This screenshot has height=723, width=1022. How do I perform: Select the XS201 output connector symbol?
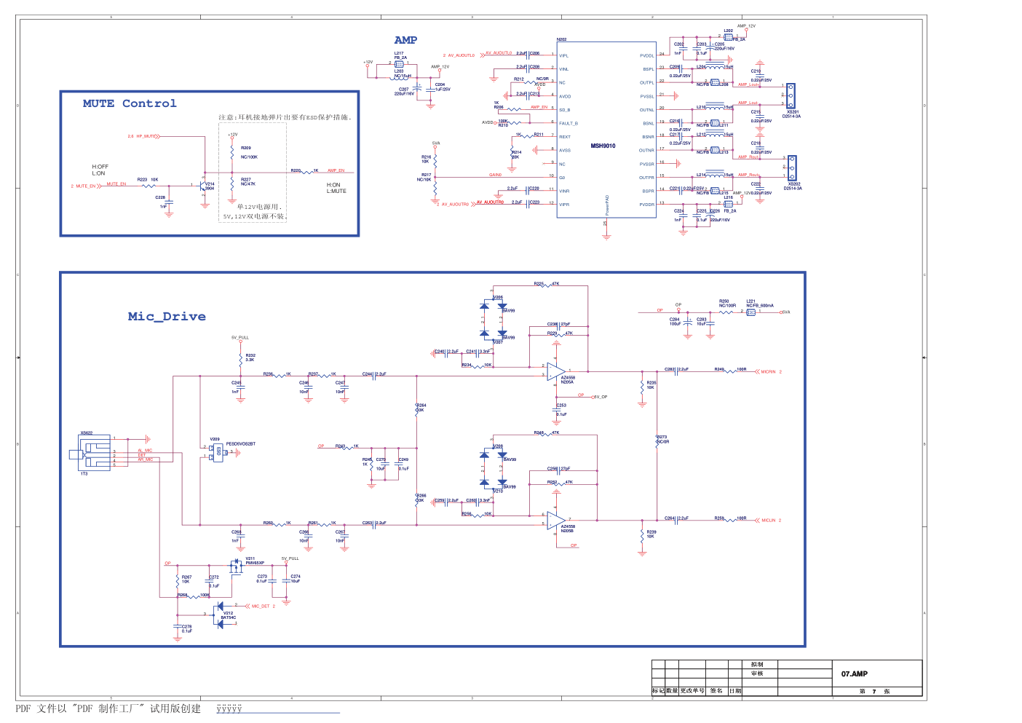coord(791,95)
